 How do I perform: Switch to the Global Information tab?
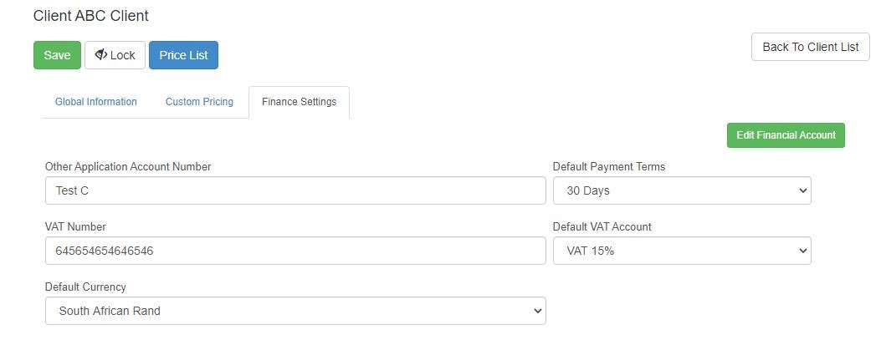[96, 102]
